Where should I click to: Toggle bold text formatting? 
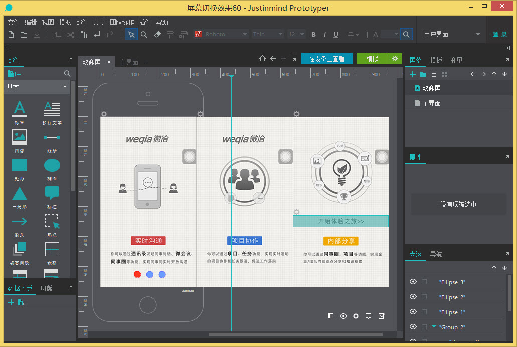(313, 34)
